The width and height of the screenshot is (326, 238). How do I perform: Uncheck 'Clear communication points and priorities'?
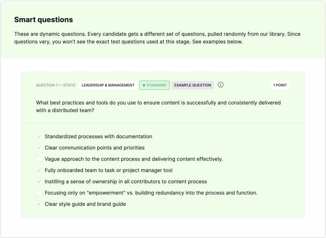[x=39, y=148]
